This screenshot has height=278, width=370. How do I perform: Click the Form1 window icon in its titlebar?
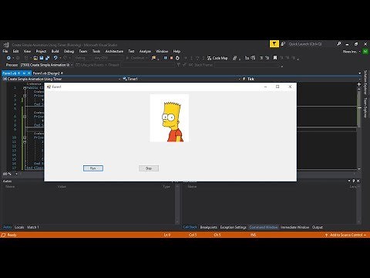pyautogui.click(x=49, y=86)
